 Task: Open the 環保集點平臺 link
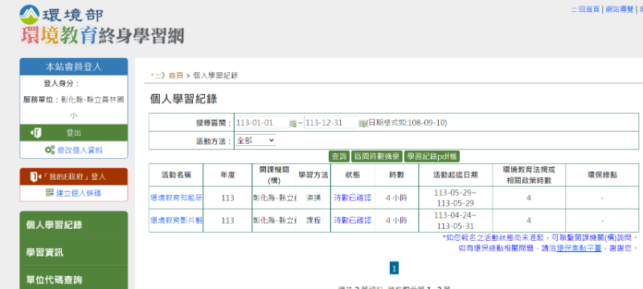[579, 248]
